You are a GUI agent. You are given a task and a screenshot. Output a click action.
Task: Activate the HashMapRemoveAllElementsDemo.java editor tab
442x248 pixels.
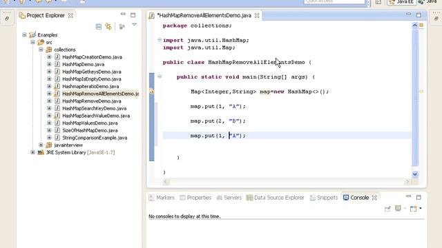tap(204, 15)
